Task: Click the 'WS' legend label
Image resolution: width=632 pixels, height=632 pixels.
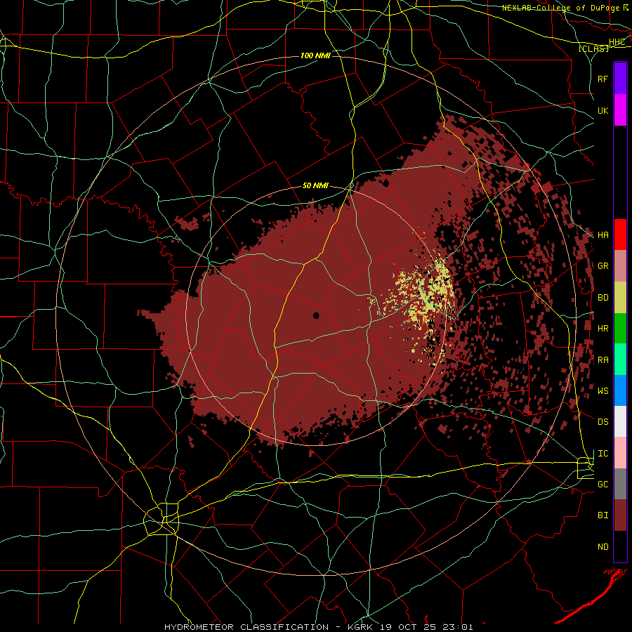Action: [603, 391]
